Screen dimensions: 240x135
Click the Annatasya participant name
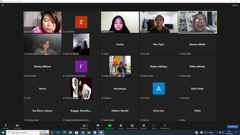(120, 88)
